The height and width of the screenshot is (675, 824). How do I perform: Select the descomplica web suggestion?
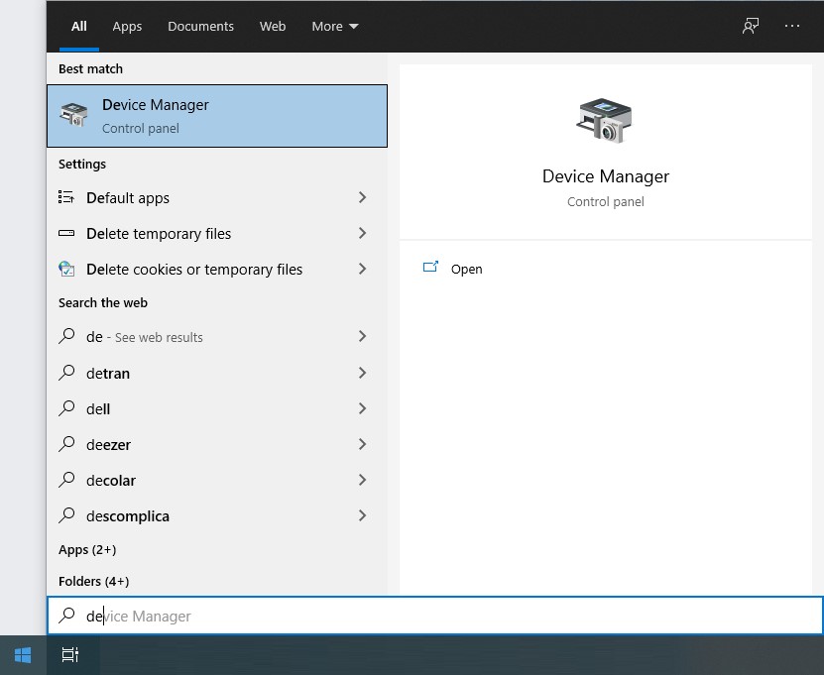pyautogui.click(x=217, y=515)
